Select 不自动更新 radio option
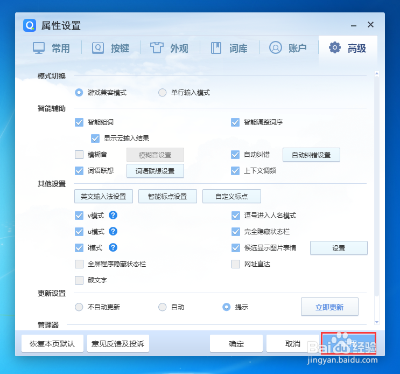 point(79,307)
